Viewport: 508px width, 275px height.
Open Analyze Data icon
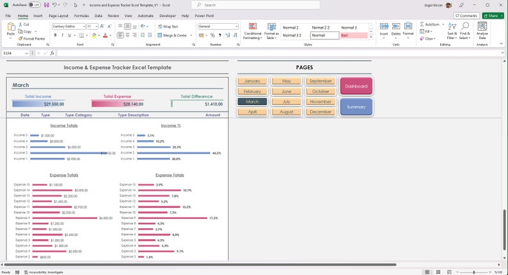[482, 30]
